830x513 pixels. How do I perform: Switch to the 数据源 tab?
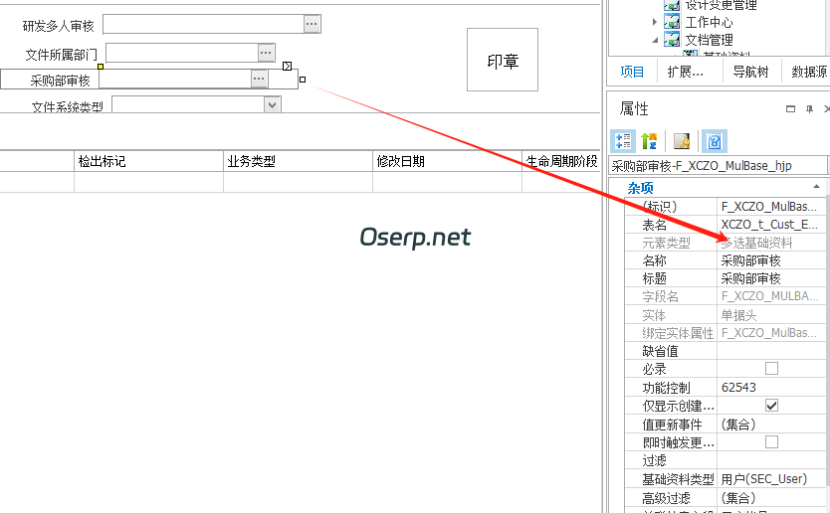pos(808,72)
